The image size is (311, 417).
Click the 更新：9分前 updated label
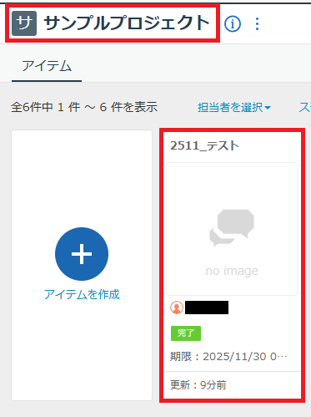[198, 385]
